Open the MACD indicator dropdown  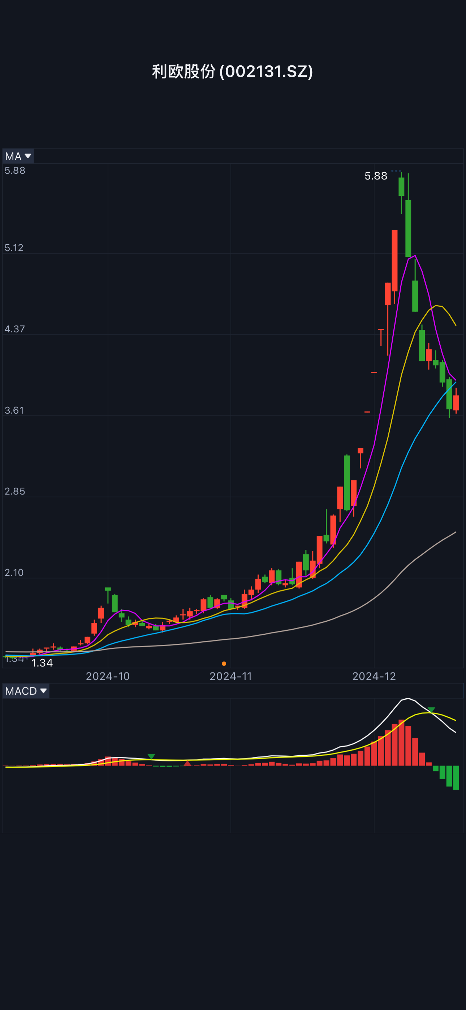26,691
